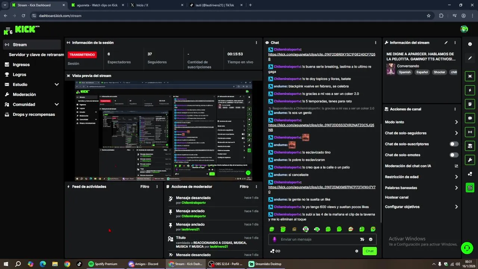Toggle Chat de solo-suscriptores switch
This screenshot has width=478, height=269.
click(454, 144)
